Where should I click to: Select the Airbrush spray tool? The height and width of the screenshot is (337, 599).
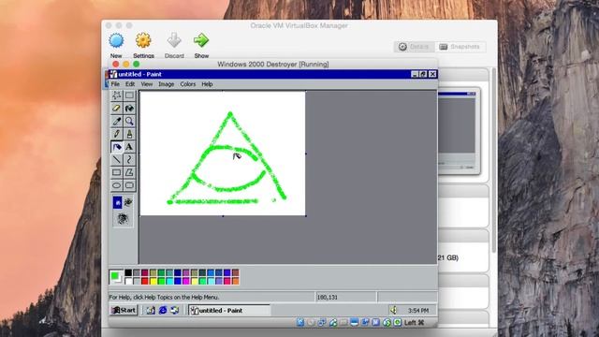[116, 147]
